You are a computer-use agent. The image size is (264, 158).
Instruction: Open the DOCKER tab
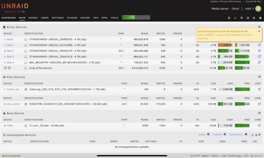click(x=85, y=18)
